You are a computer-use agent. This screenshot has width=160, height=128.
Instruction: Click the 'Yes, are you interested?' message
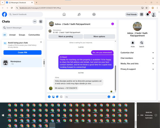[102, 52]
